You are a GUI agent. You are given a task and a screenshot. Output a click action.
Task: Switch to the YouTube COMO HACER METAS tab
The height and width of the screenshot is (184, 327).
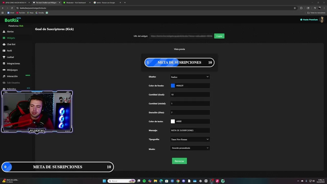[16, 3]
